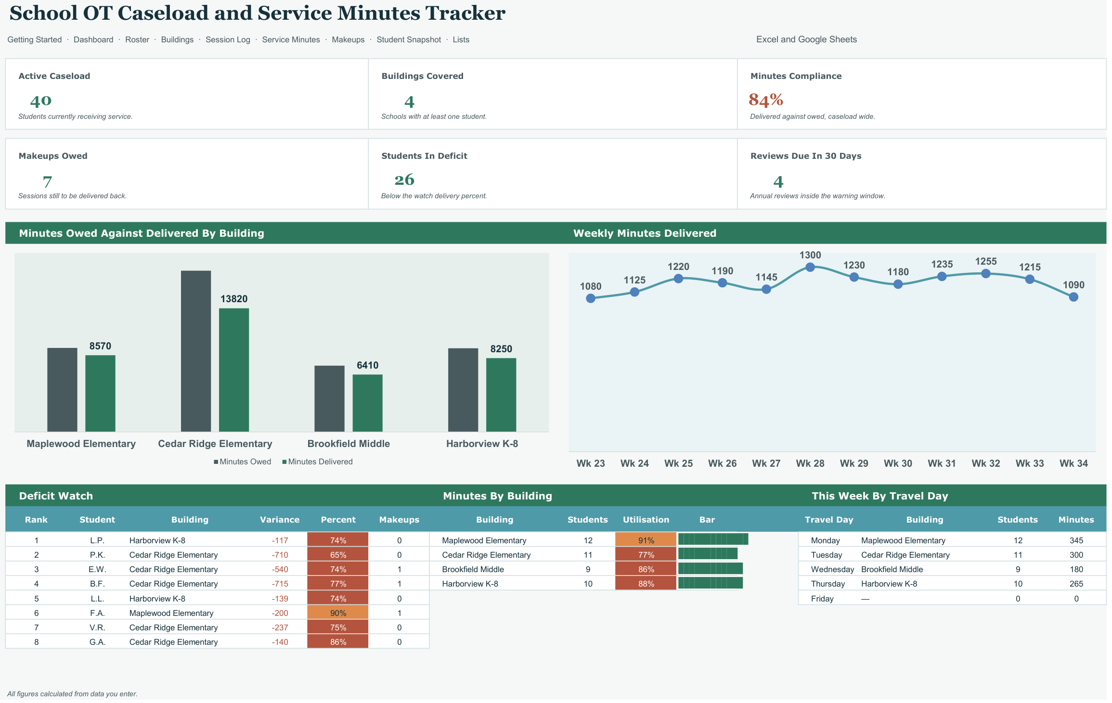The height and width of the screenshot is (703, 1112).
Task: Click the Cedar Ridge Elementary delivered bar 13820
Action: point(234,370)
